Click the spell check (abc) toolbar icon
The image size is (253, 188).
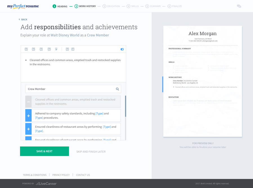[56, 49]
